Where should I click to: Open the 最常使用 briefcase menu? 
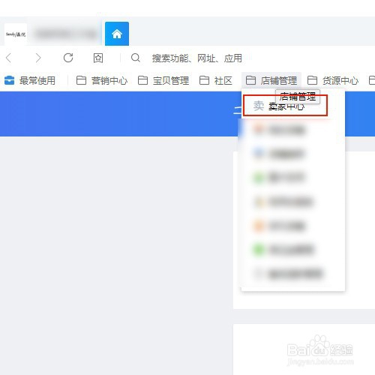(30, 80)
